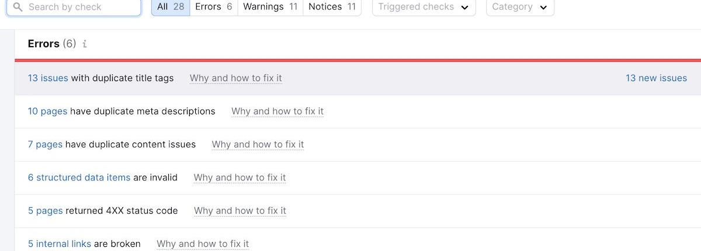Open 5 pages 4XX status link
Viewport: 701px width, 251px height.
coord(45,211)
